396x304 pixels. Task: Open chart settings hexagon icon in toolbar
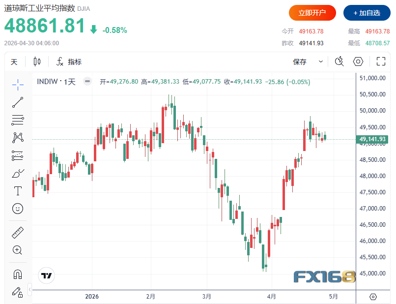click(x=358, y=61)
